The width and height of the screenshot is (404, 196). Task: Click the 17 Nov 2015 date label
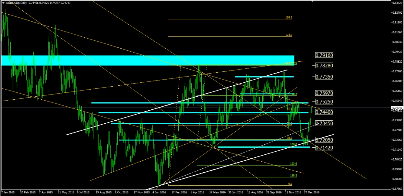[x=142, y=192]
